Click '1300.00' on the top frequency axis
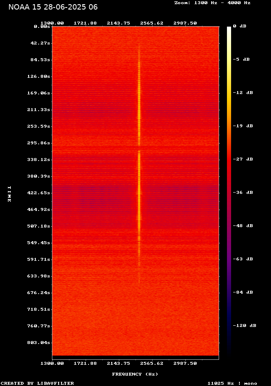Viewport: 271px width, 386px height. tap(52, 23)
